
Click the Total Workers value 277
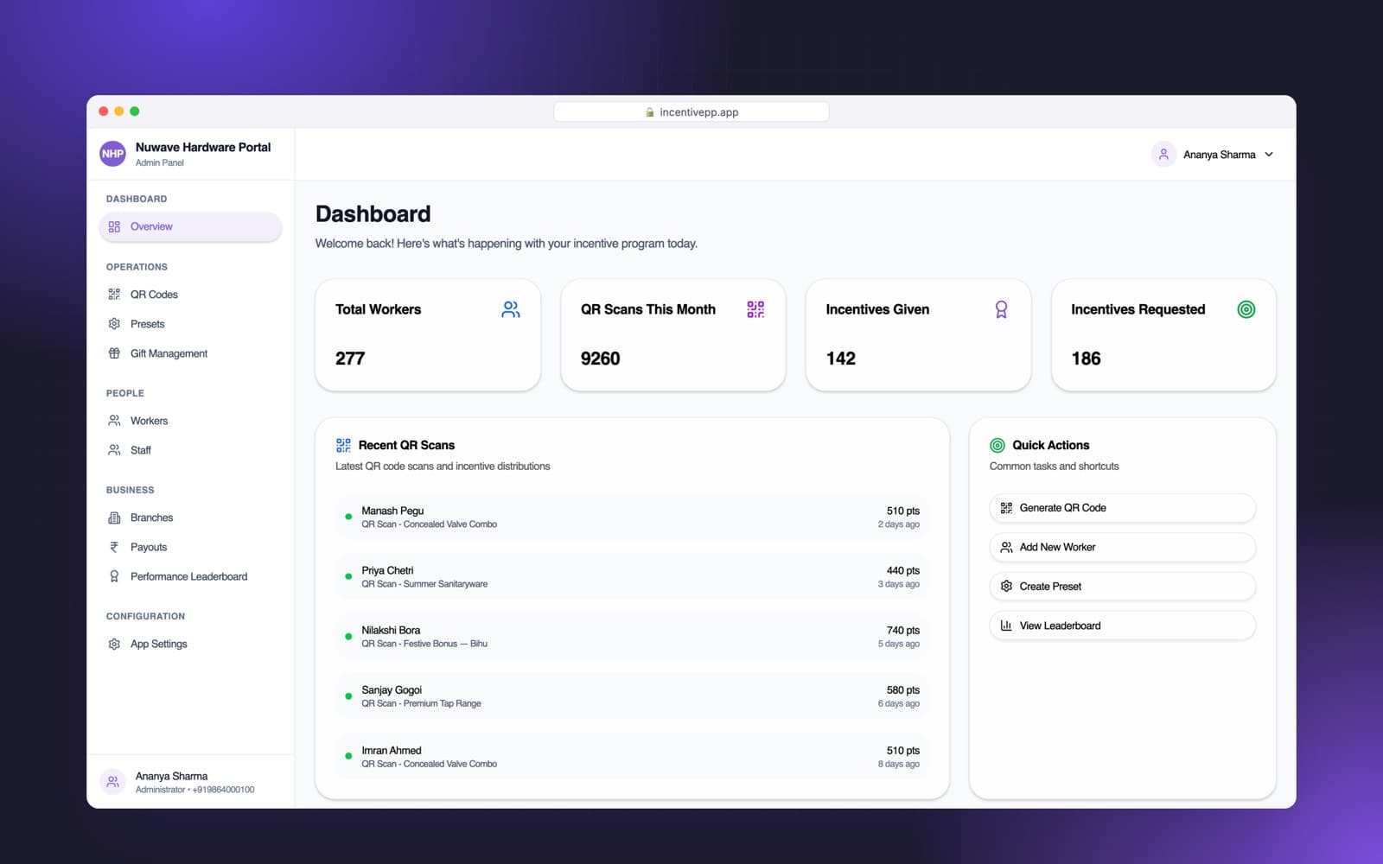click(350, 359)
